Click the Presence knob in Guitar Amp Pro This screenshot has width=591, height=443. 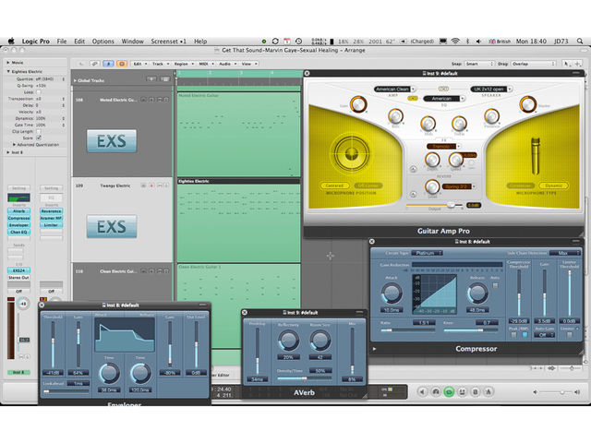pyautogui.click(x=492, y=116)
